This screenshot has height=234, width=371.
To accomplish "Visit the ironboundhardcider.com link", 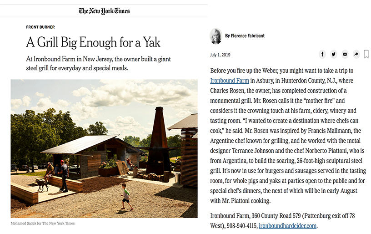I will click(287, 226).
